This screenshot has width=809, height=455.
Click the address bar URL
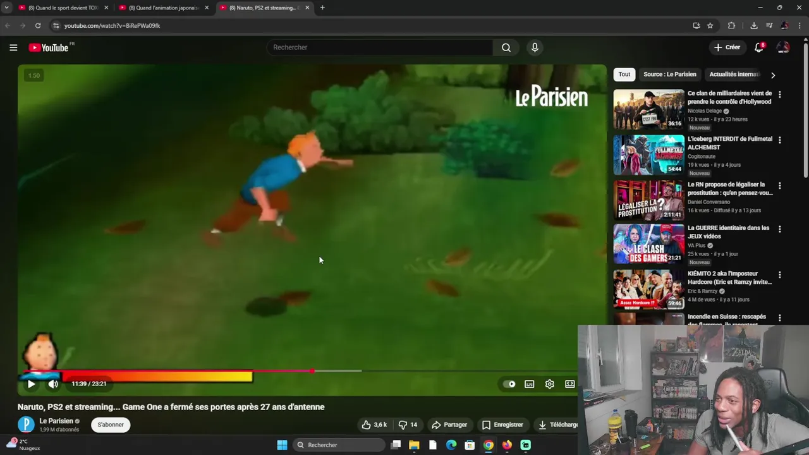click(113, 26)
